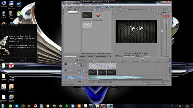
Task: Open the Файл menu in Vegas
Action: point(64,4)
